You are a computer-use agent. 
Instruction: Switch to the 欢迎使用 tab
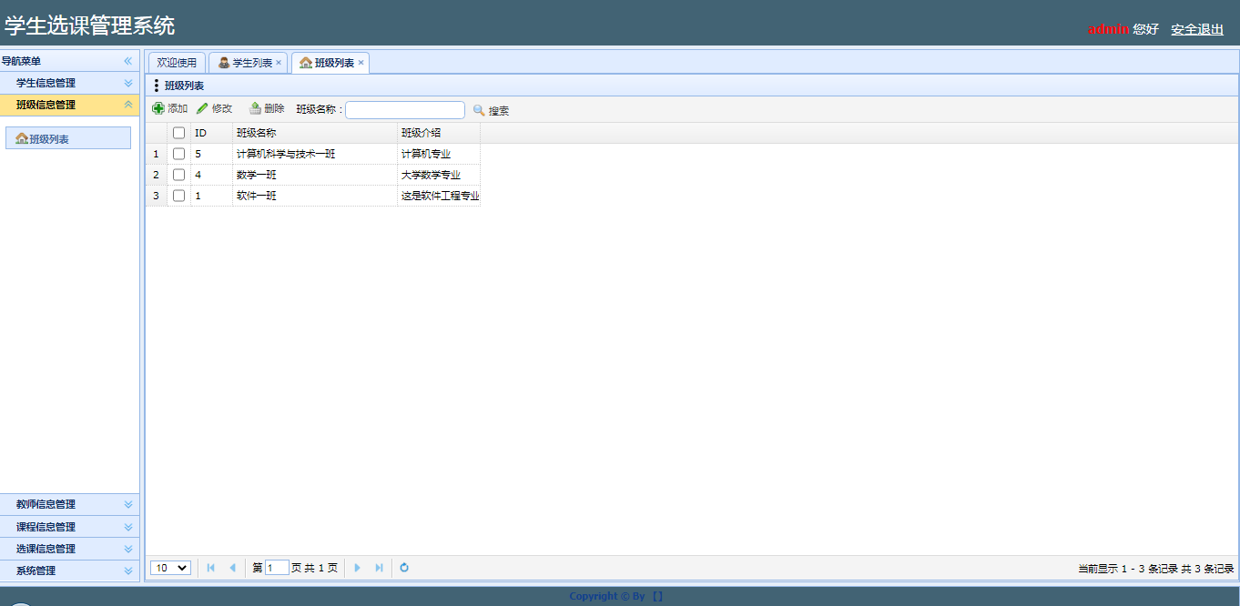click(177, 63)
